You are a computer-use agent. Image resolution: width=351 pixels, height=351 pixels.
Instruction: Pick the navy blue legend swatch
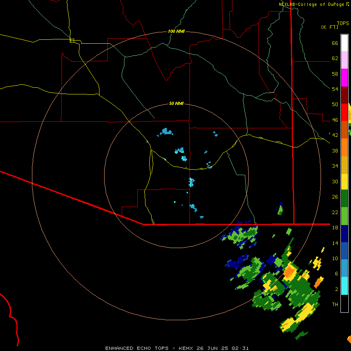(x=344, y=234)
